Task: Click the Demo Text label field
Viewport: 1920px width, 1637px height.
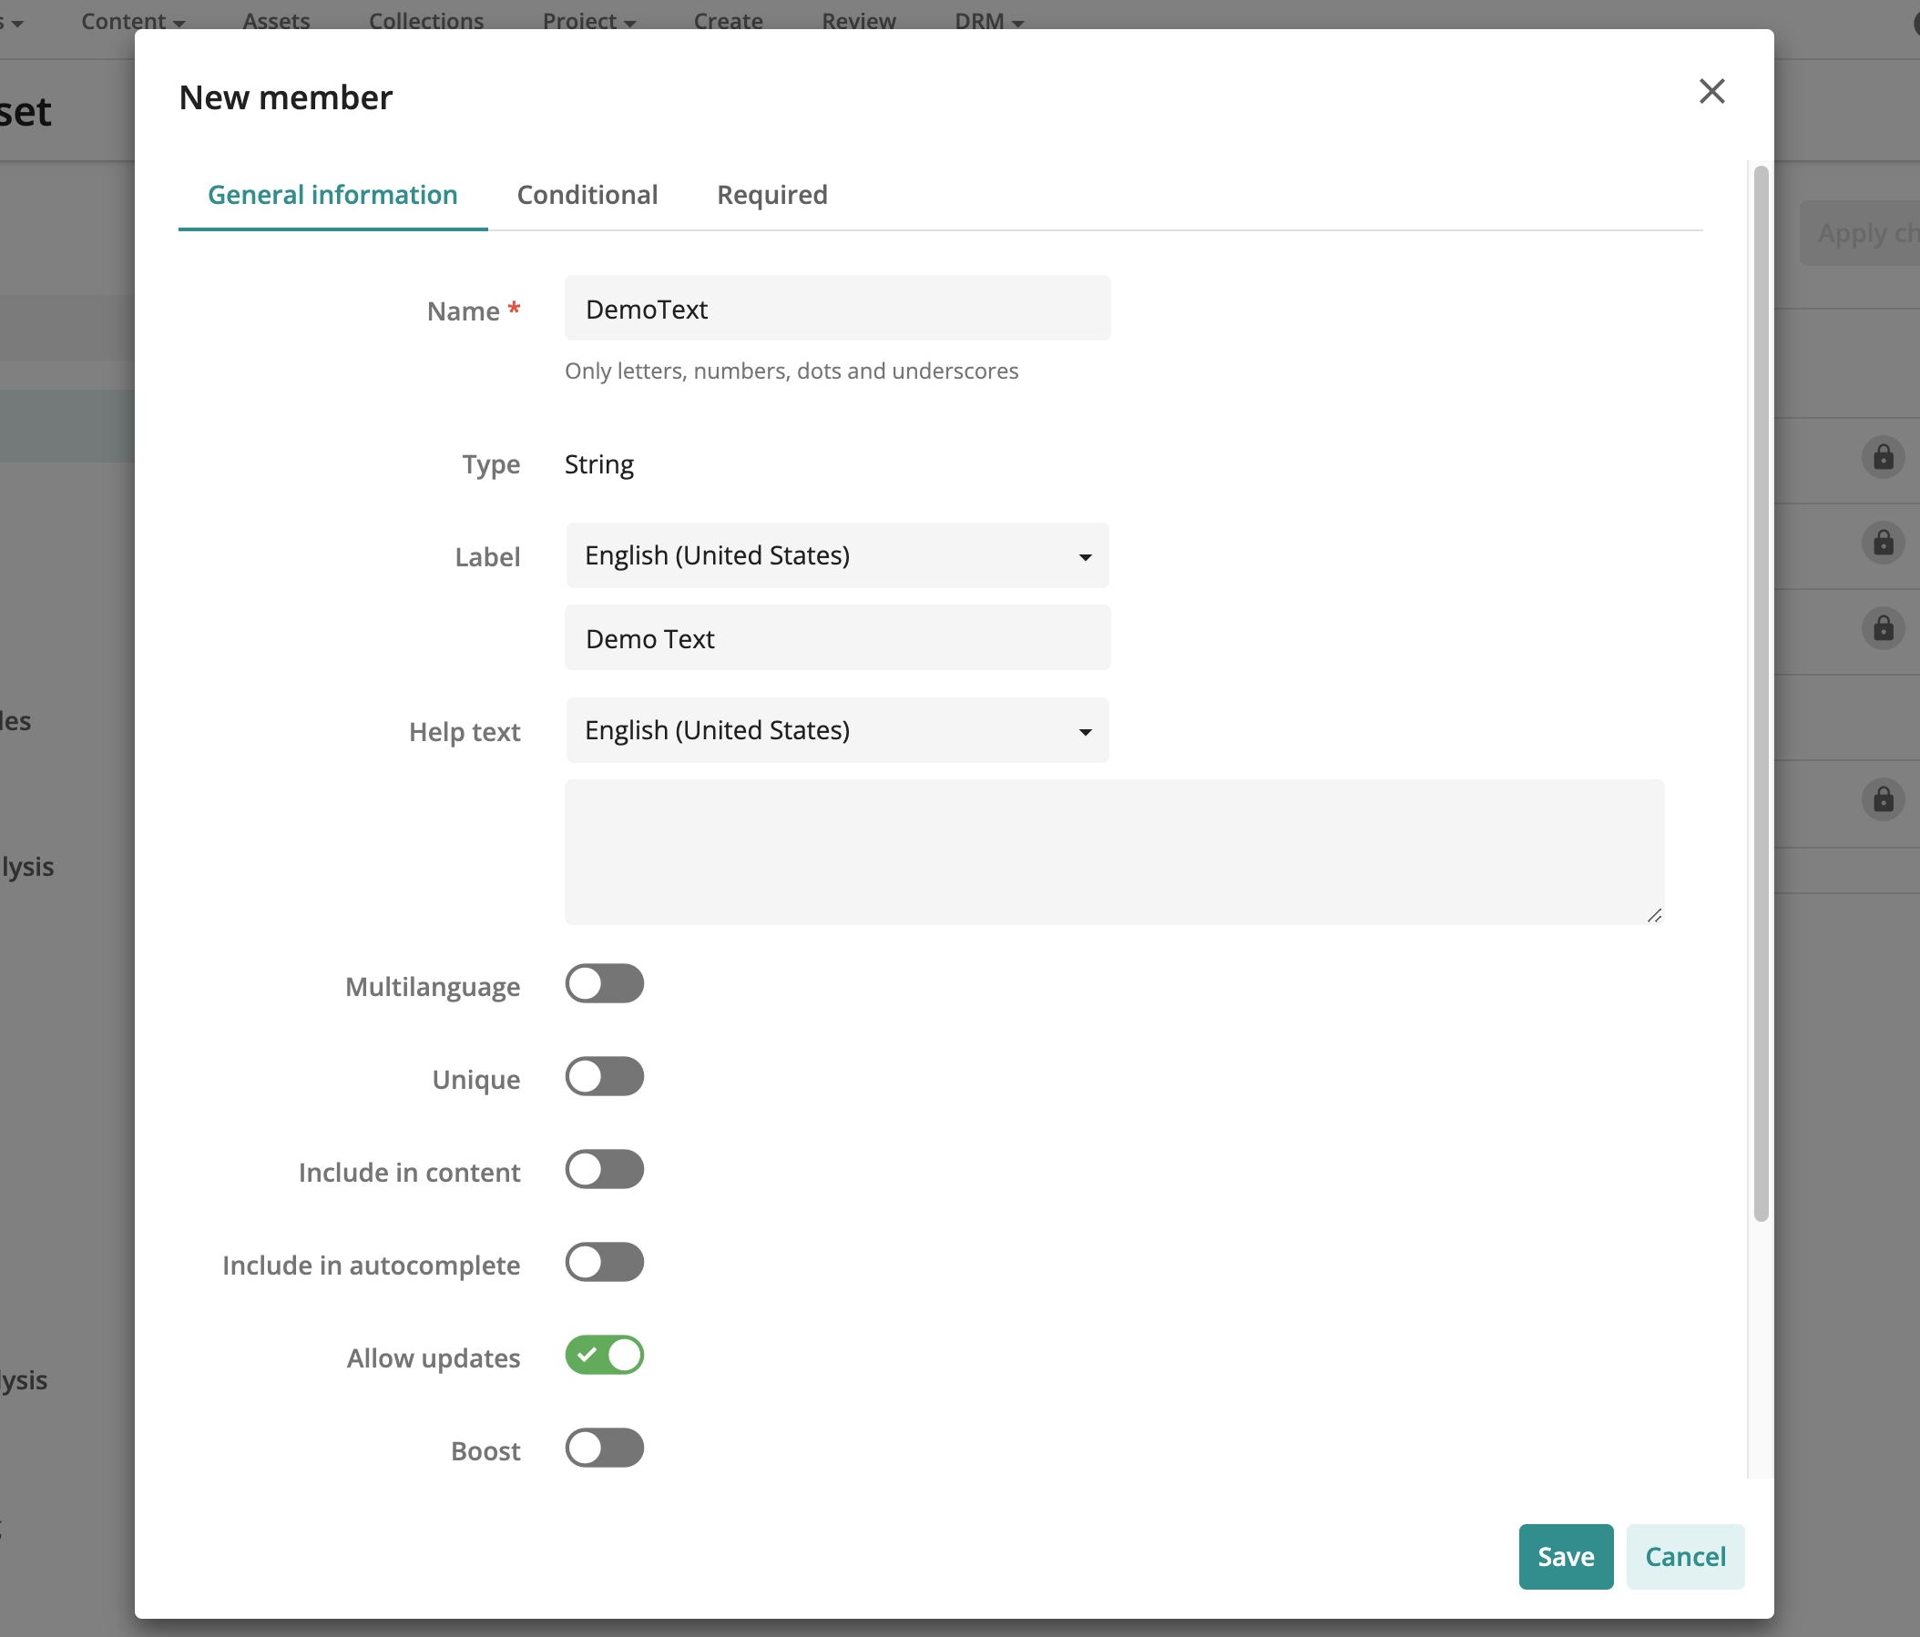Action: [x=838, y=638]
